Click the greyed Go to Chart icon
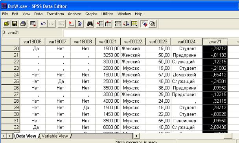The width and height of the screenshot is (239, 143). coord(62,24)
